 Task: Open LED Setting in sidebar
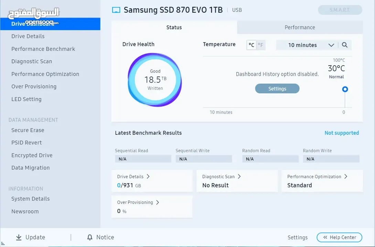[26, 99]
